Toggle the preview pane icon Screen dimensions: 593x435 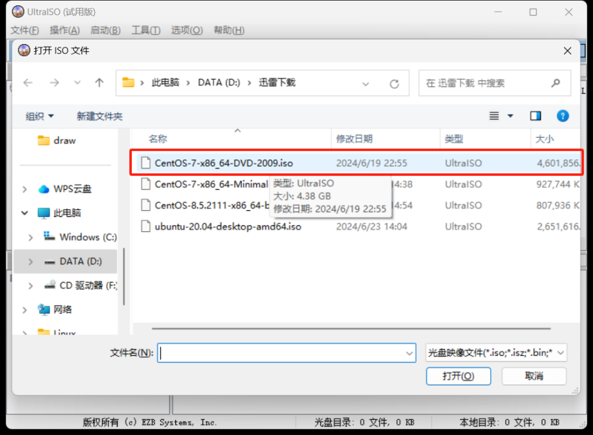pyautogui.click(x=536, y=116)
